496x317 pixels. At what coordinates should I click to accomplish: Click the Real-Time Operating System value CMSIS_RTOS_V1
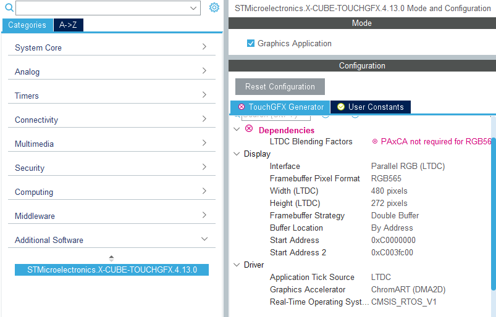403,302
